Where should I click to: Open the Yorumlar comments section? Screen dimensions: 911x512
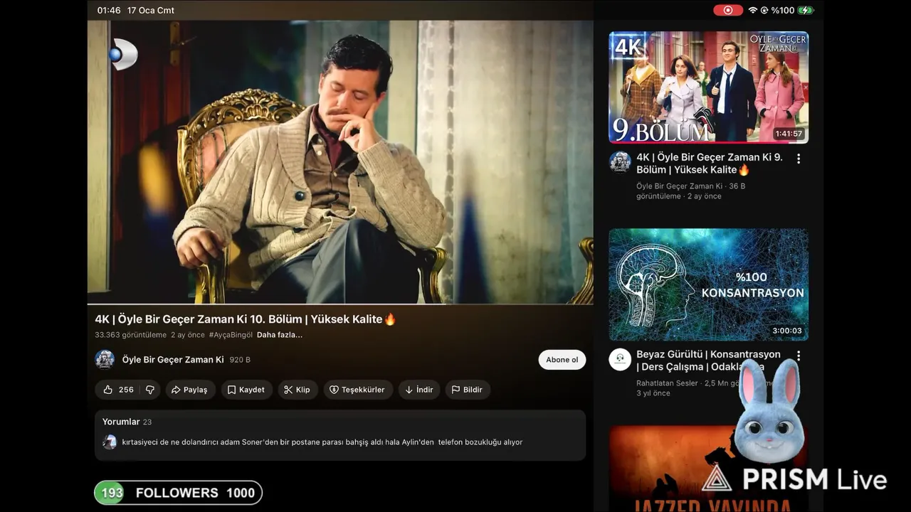pyautogui.click(x=340, y=434)
